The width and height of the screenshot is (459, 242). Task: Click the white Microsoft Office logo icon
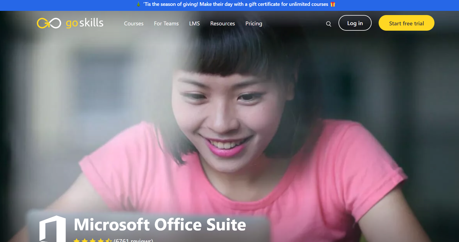52,229
